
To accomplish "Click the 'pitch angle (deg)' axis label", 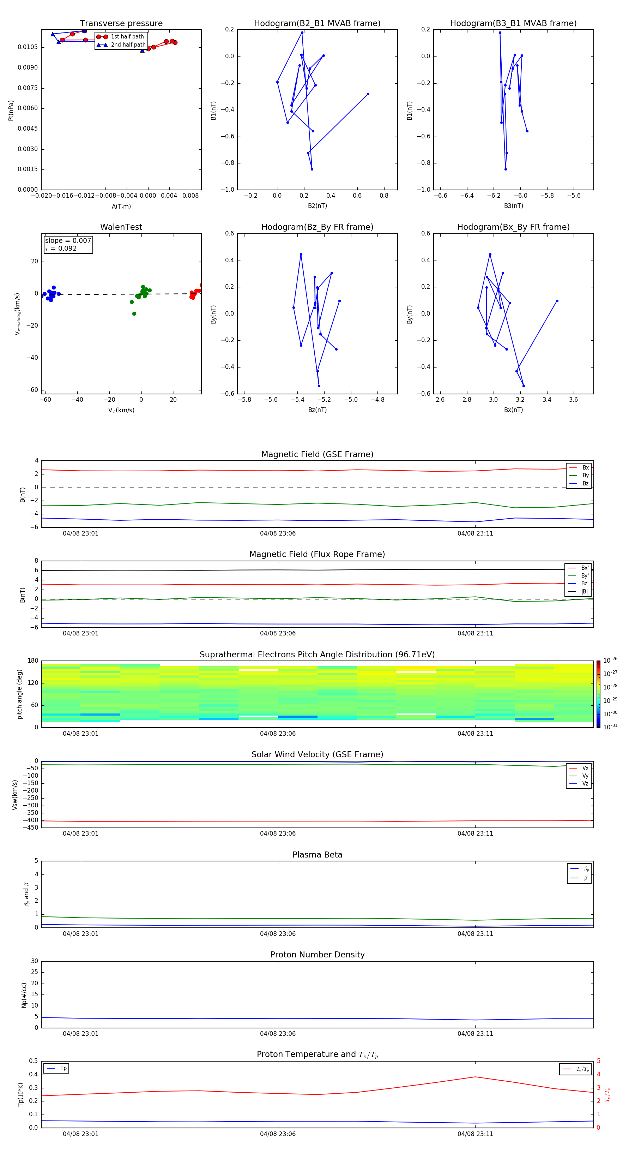I will coord(19,694).
